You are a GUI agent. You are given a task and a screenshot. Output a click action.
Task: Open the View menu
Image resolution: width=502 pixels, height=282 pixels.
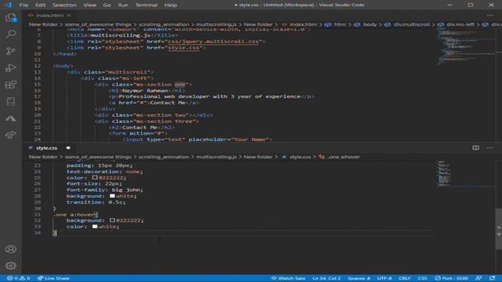coord(89,5)
